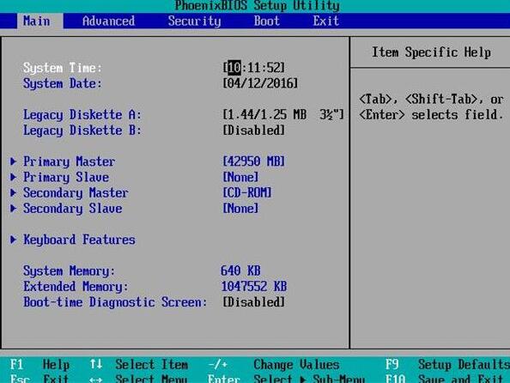Viewport: 510px width, 383px height.
Task: Expand the Secondary Master arrow
Action: click(x=14, y=192)
